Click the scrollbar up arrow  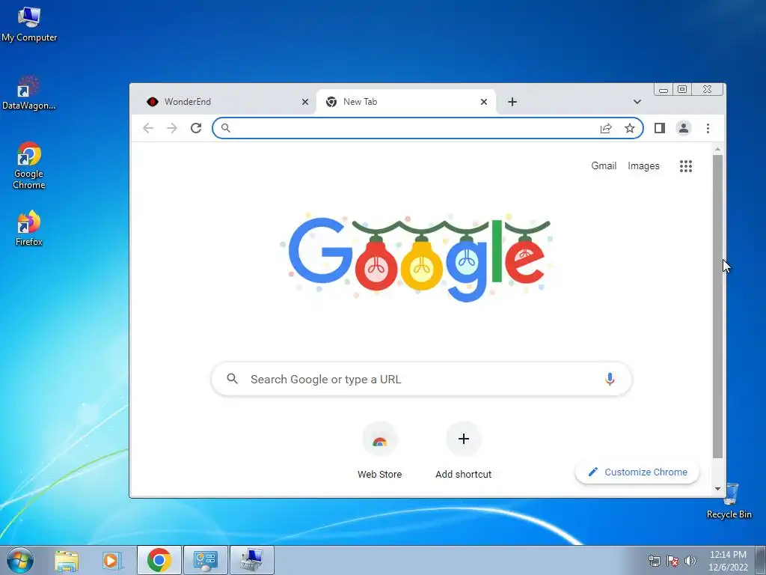[717, 149]
